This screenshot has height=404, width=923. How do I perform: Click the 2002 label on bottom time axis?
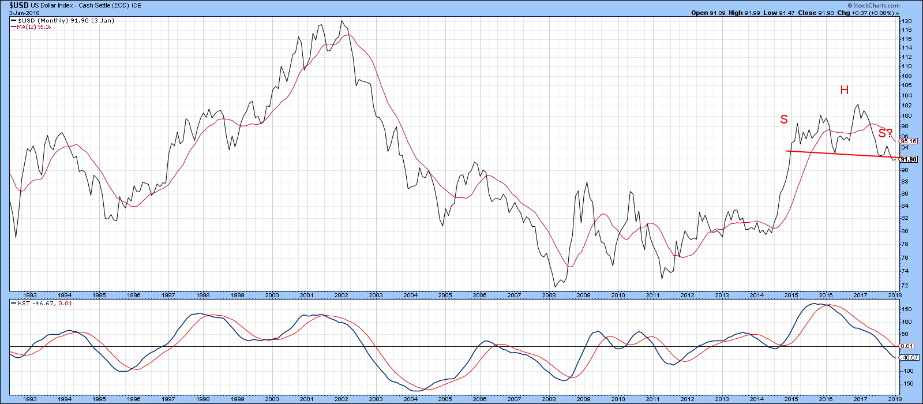coord(341,294)
